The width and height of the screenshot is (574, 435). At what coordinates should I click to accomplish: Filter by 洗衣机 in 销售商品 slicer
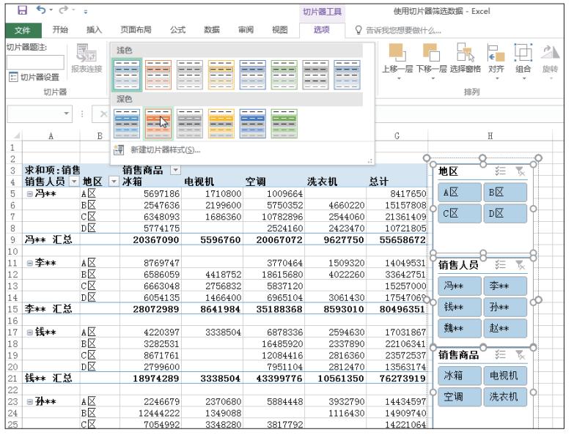pos(505,397)
